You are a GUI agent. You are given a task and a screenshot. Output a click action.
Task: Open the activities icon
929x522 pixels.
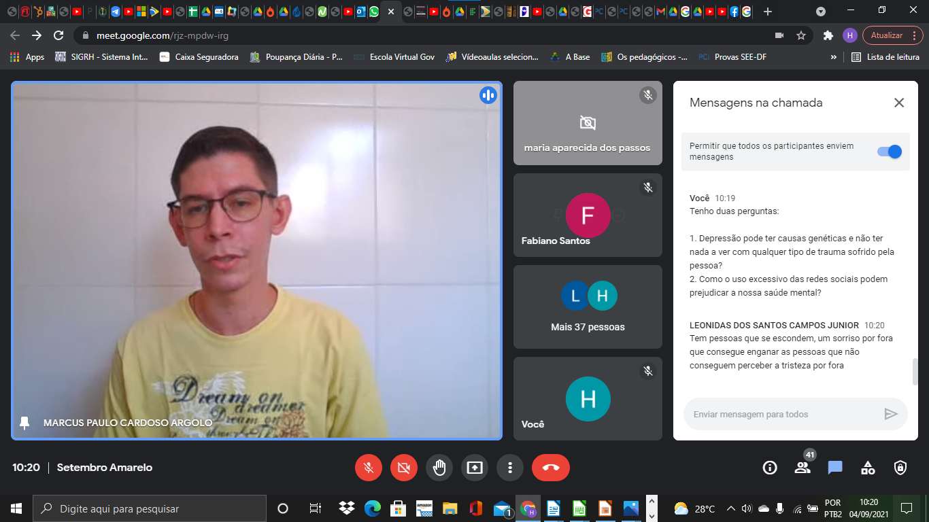868,468
